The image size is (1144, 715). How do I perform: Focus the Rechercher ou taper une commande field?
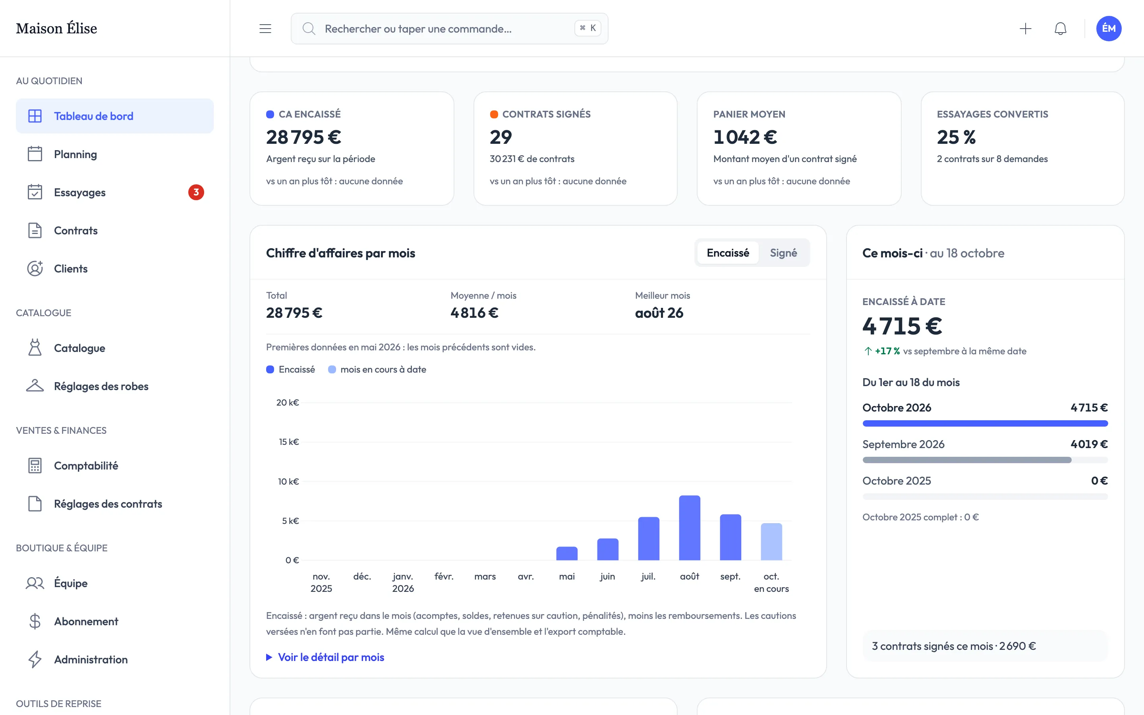[449, 29]
